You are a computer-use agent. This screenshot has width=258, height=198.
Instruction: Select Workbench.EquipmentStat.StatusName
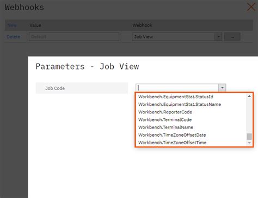[x=180, y=104]
